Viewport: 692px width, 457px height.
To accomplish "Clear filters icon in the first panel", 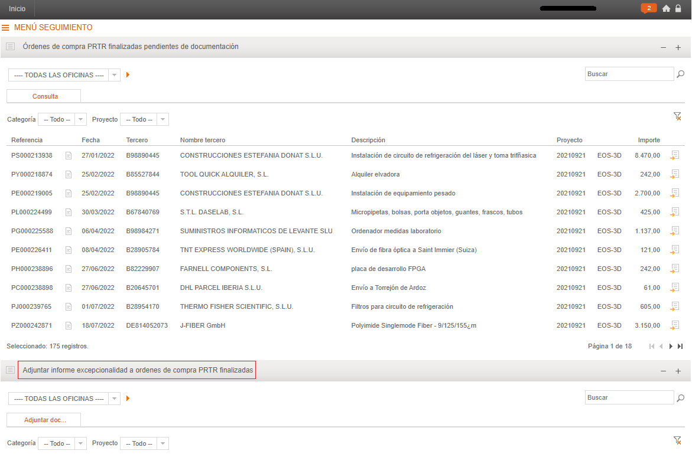I will (677, 117).
